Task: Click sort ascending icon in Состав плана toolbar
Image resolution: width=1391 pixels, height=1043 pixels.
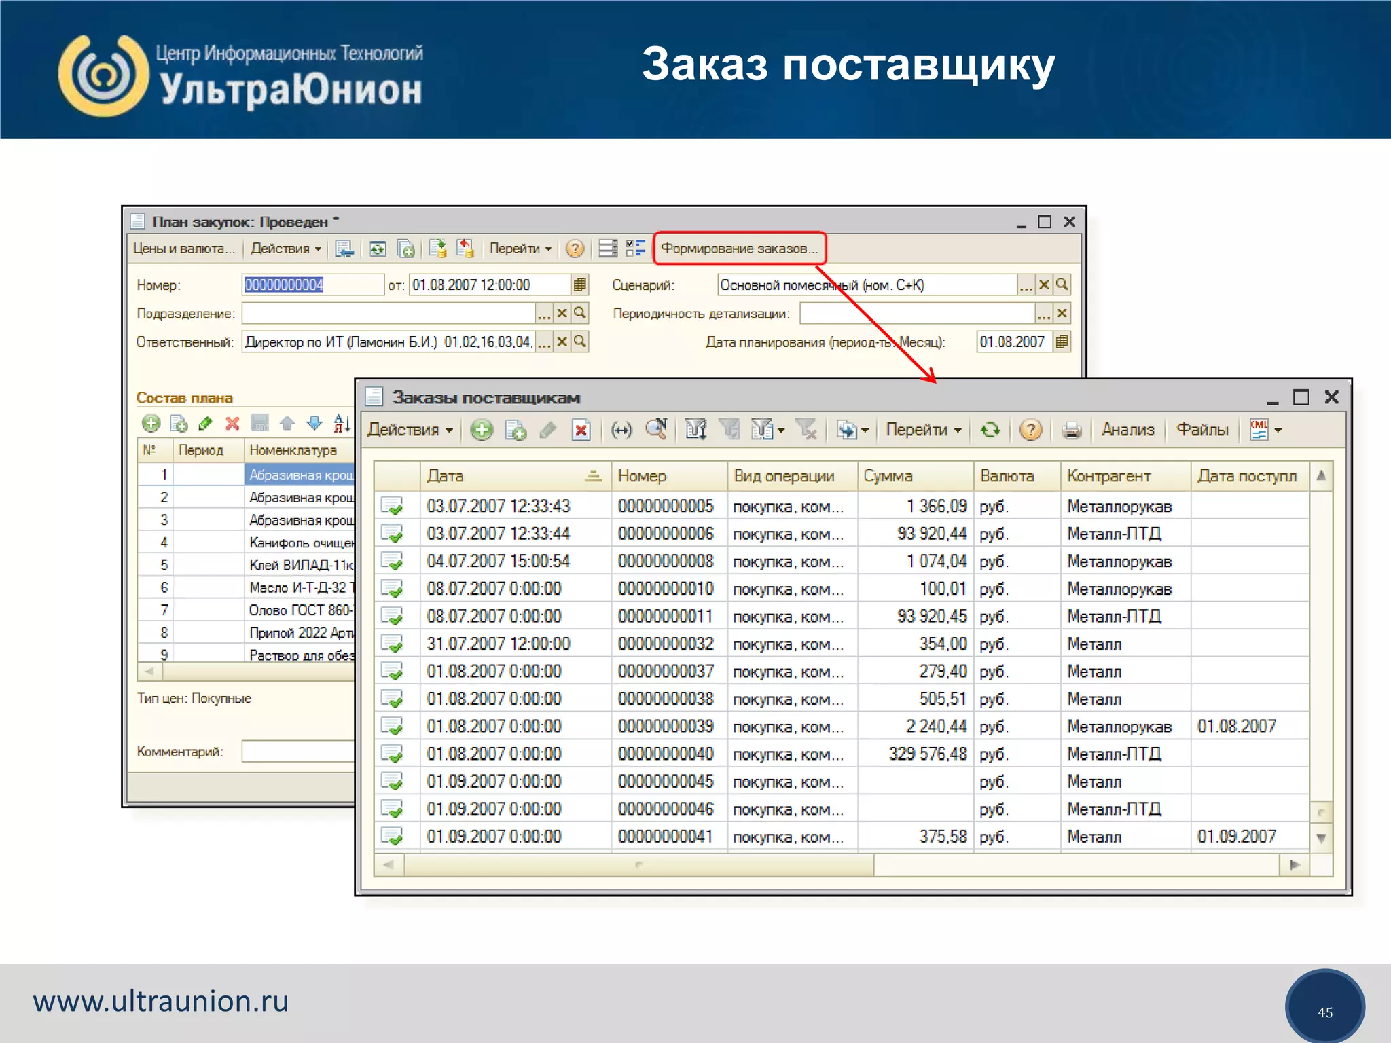Action: pyautogui.click(x=342, y=423)
